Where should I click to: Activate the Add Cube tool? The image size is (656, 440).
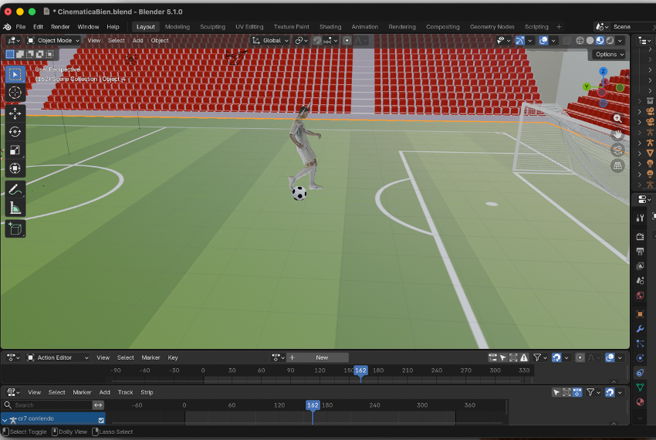point(15,228)
